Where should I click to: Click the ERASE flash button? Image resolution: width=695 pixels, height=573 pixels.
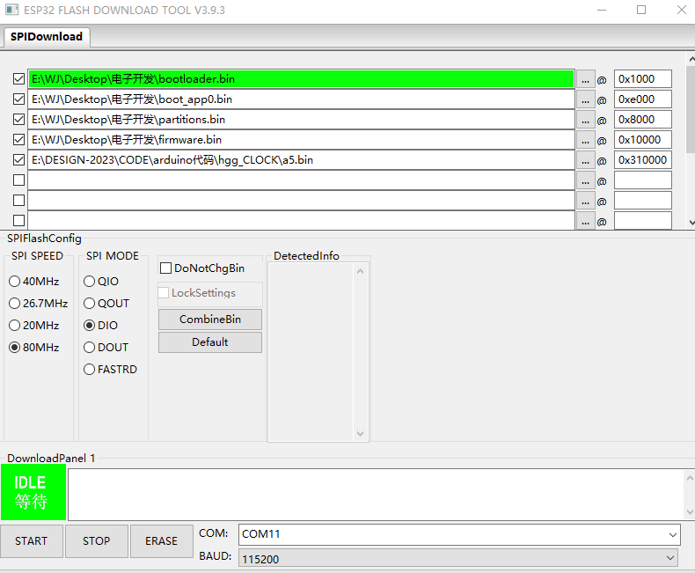tap(161, 541)
